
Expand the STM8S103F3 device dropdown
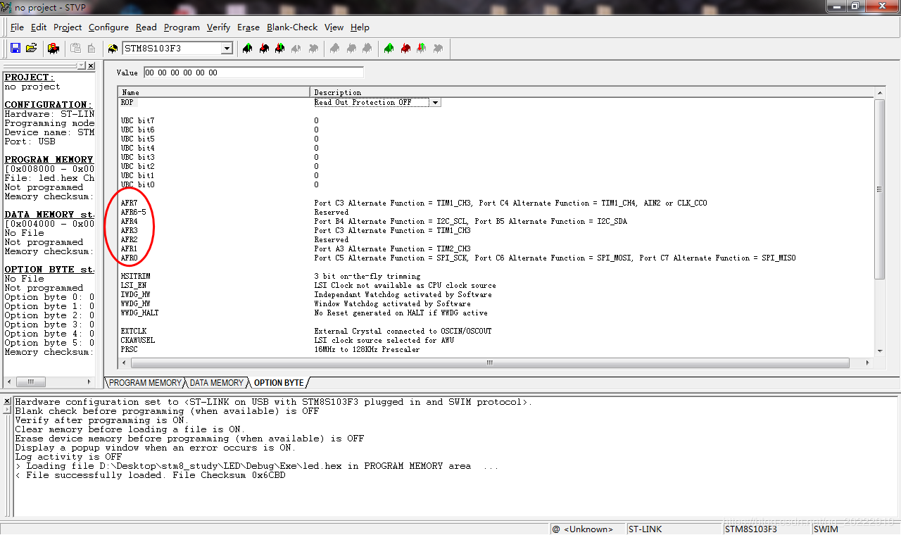pyautogui.click(x=227, y=49)
